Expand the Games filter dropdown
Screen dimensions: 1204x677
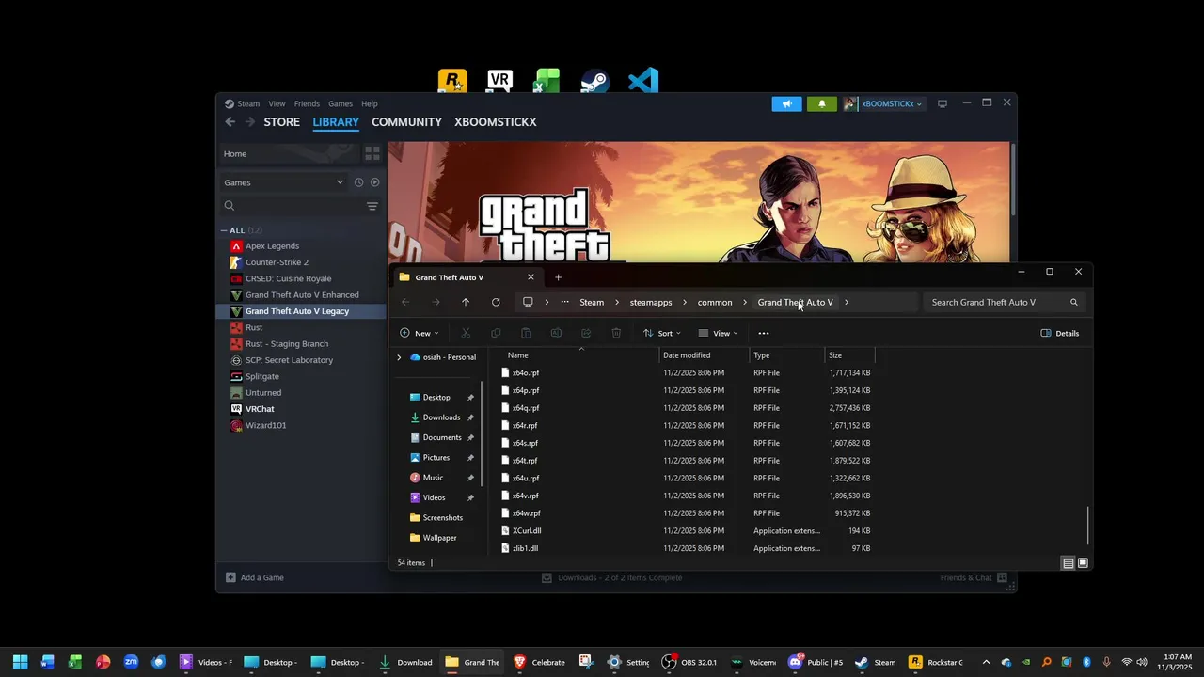pos(283,182)
